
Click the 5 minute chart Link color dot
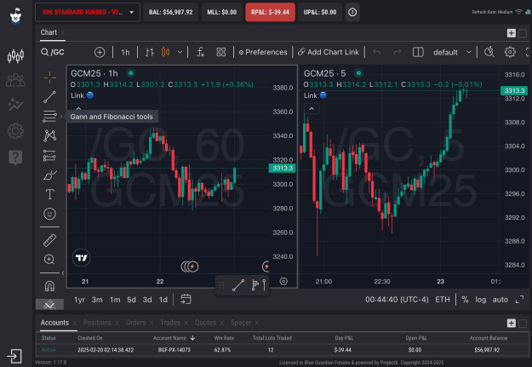(x=323, y=95)
